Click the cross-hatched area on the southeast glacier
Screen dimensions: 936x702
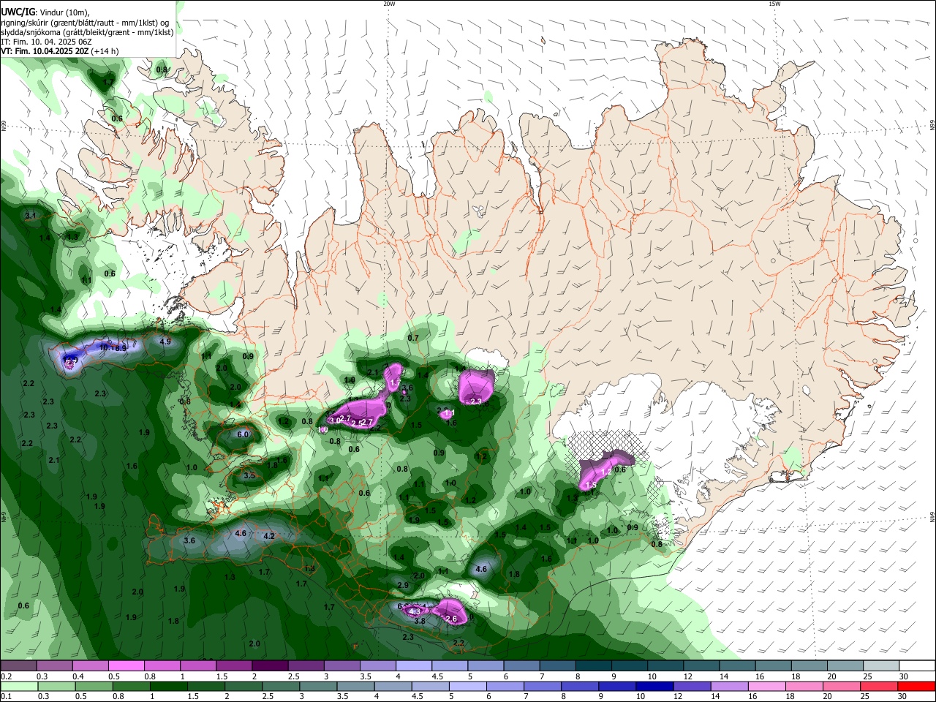pos(607,445)
